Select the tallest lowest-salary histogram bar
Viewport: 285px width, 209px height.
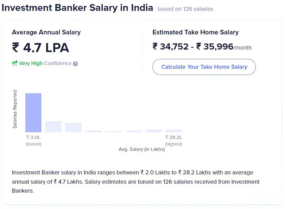point(33,113)
